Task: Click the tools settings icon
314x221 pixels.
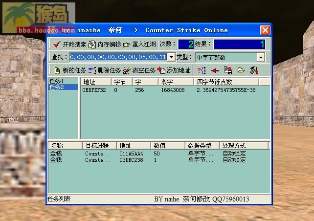Action: point(254,70)
